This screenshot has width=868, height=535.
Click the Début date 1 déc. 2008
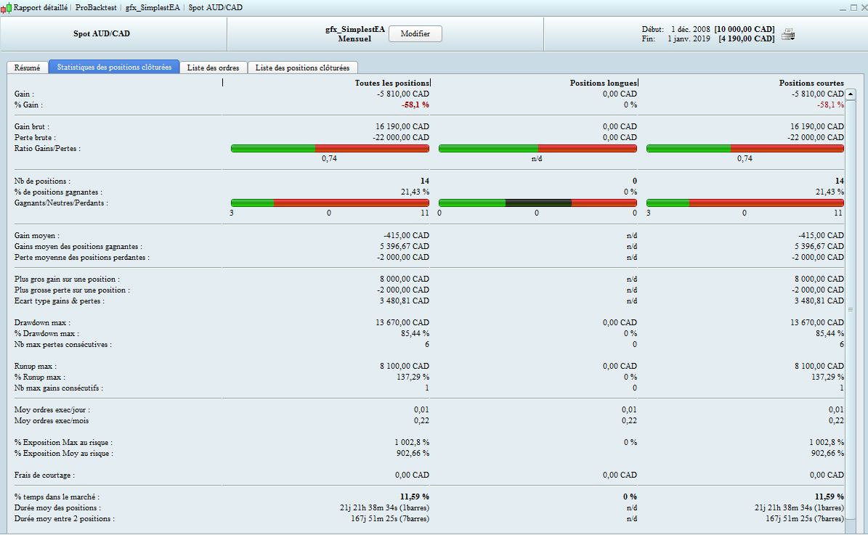pos(690,29)
